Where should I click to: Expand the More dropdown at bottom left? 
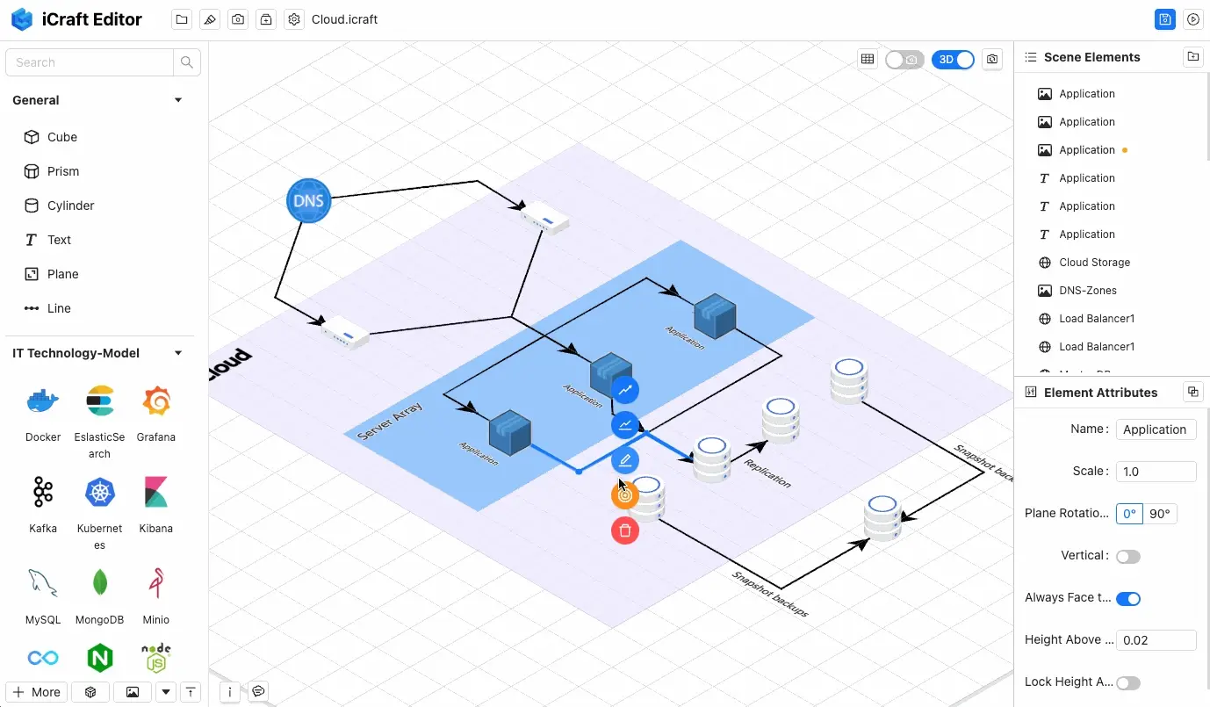pyautogui.click(x=35, y=692)
